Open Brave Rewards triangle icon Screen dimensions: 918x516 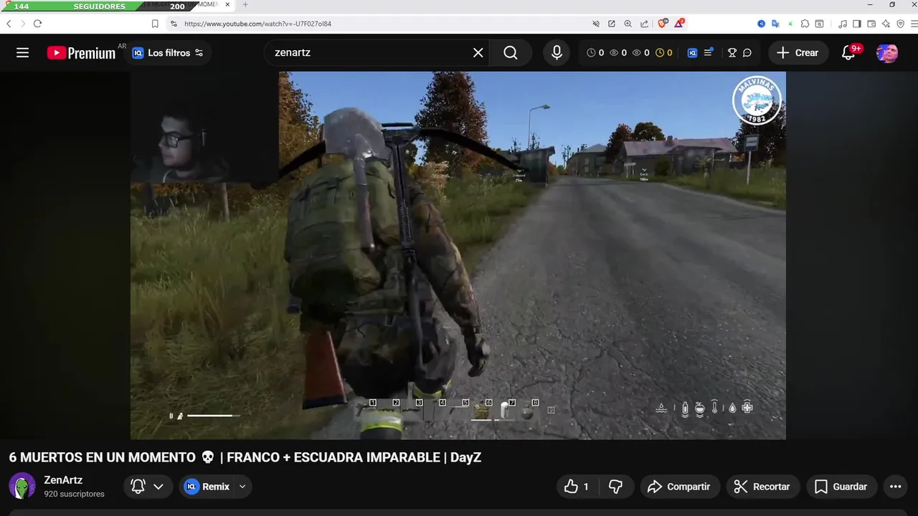tap(678, 24)
